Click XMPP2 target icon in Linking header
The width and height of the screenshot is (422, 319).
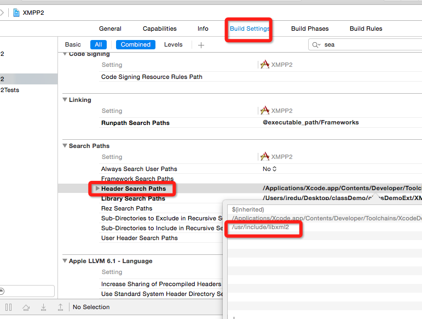click(x=265, y=111)
